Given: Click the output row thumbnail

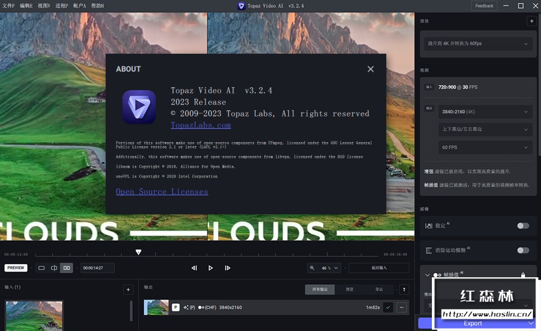Looking at the screenshot, I should [156, 307].
